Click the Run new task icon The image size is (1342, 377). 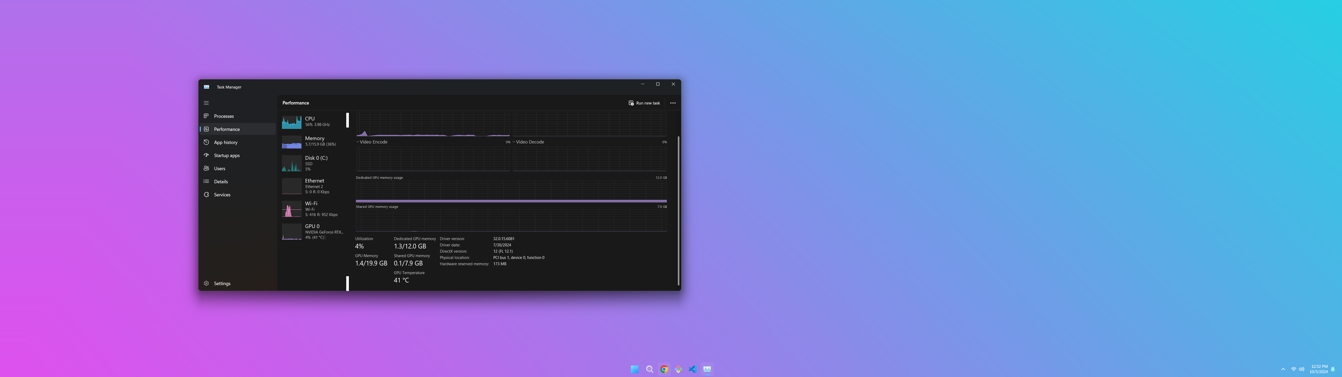[631, 103]
